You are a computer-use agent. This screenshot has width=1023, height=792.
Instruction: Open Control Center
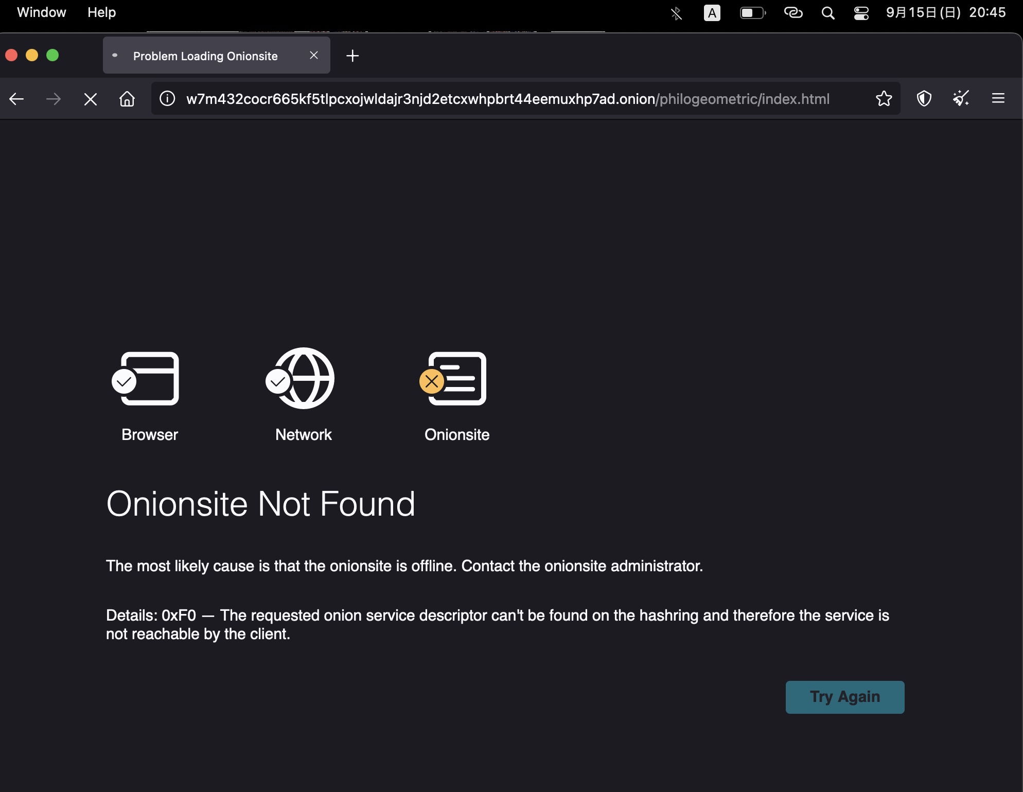861,13
